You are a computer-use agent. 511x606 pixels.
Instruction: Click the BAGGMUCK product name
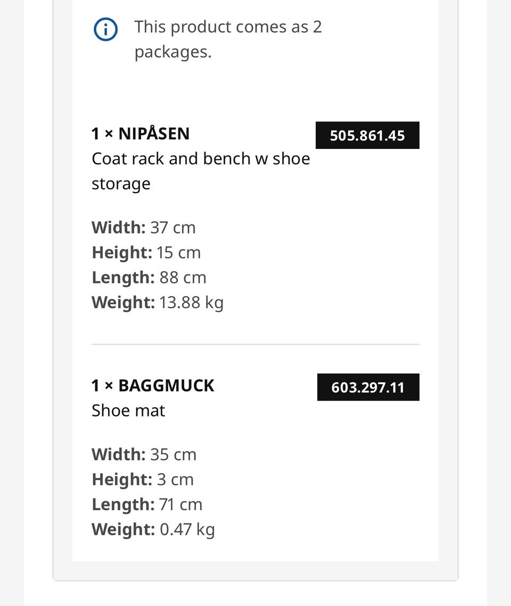[x=166, y=386]
